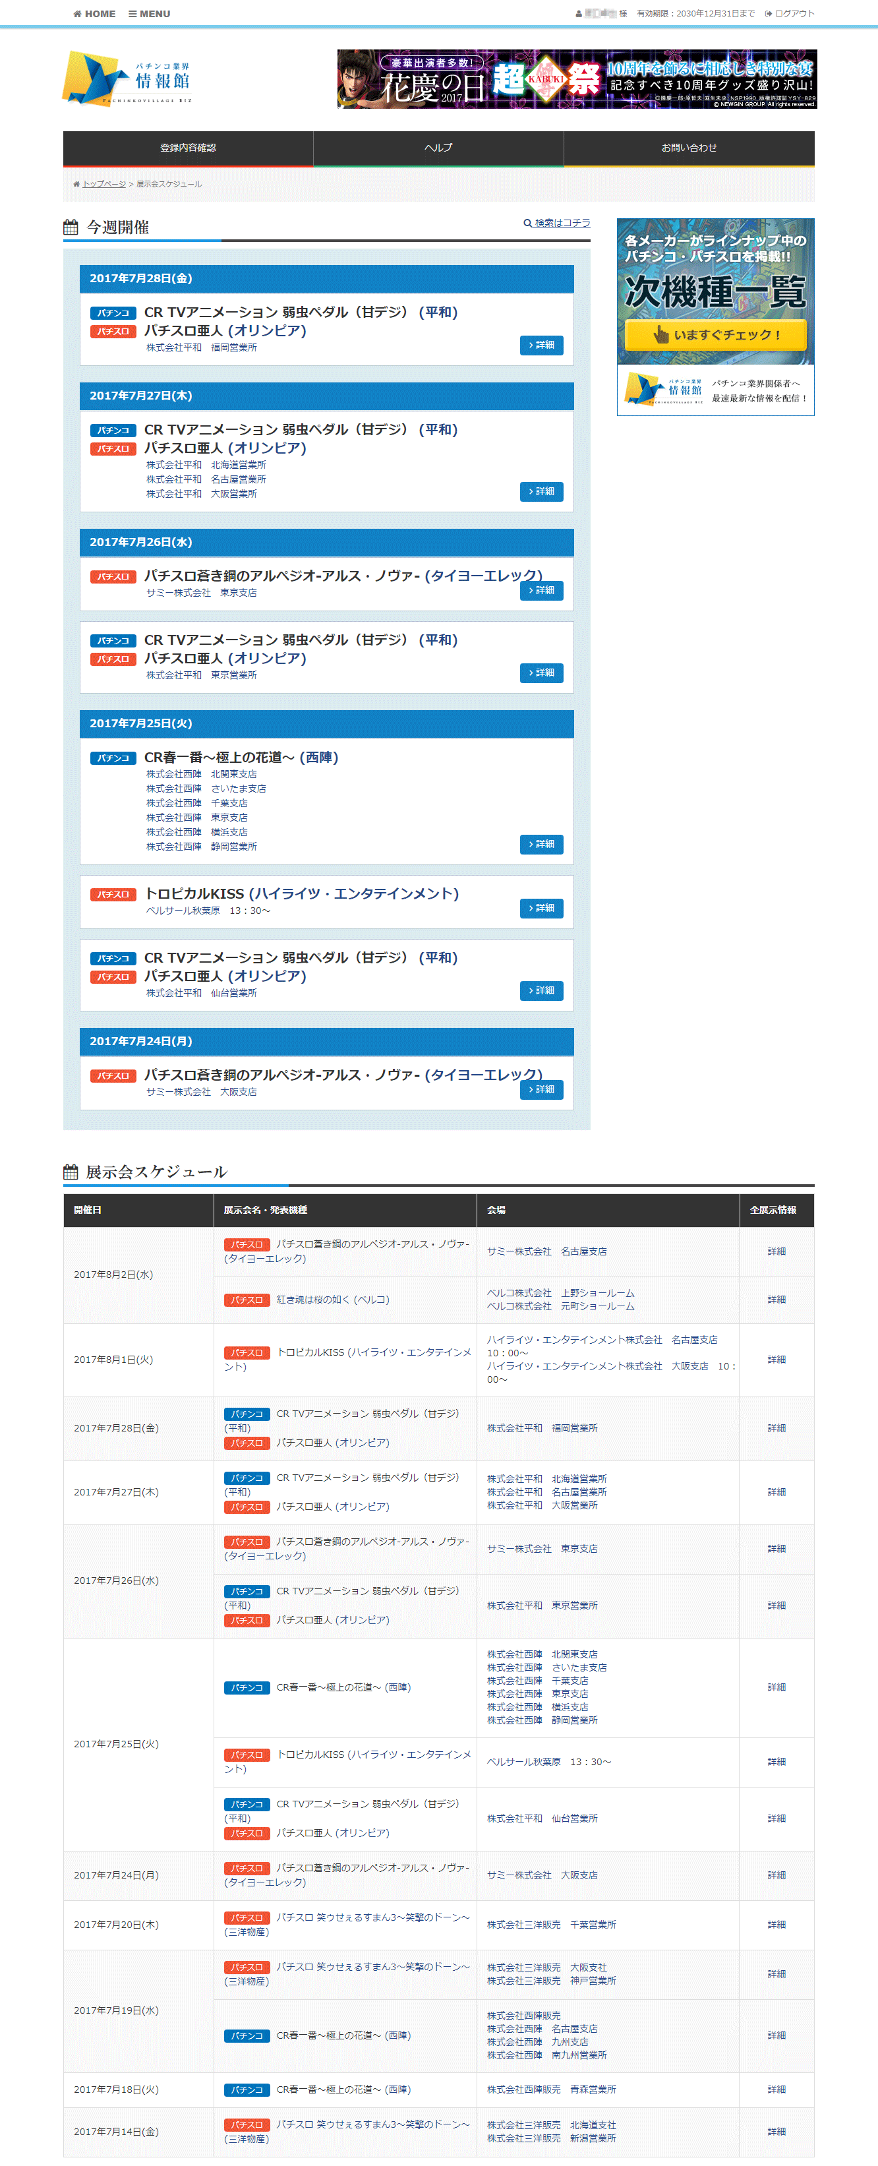
Task: Open the MENU hamburger in the top bar
Action: [x=149, y=13]
